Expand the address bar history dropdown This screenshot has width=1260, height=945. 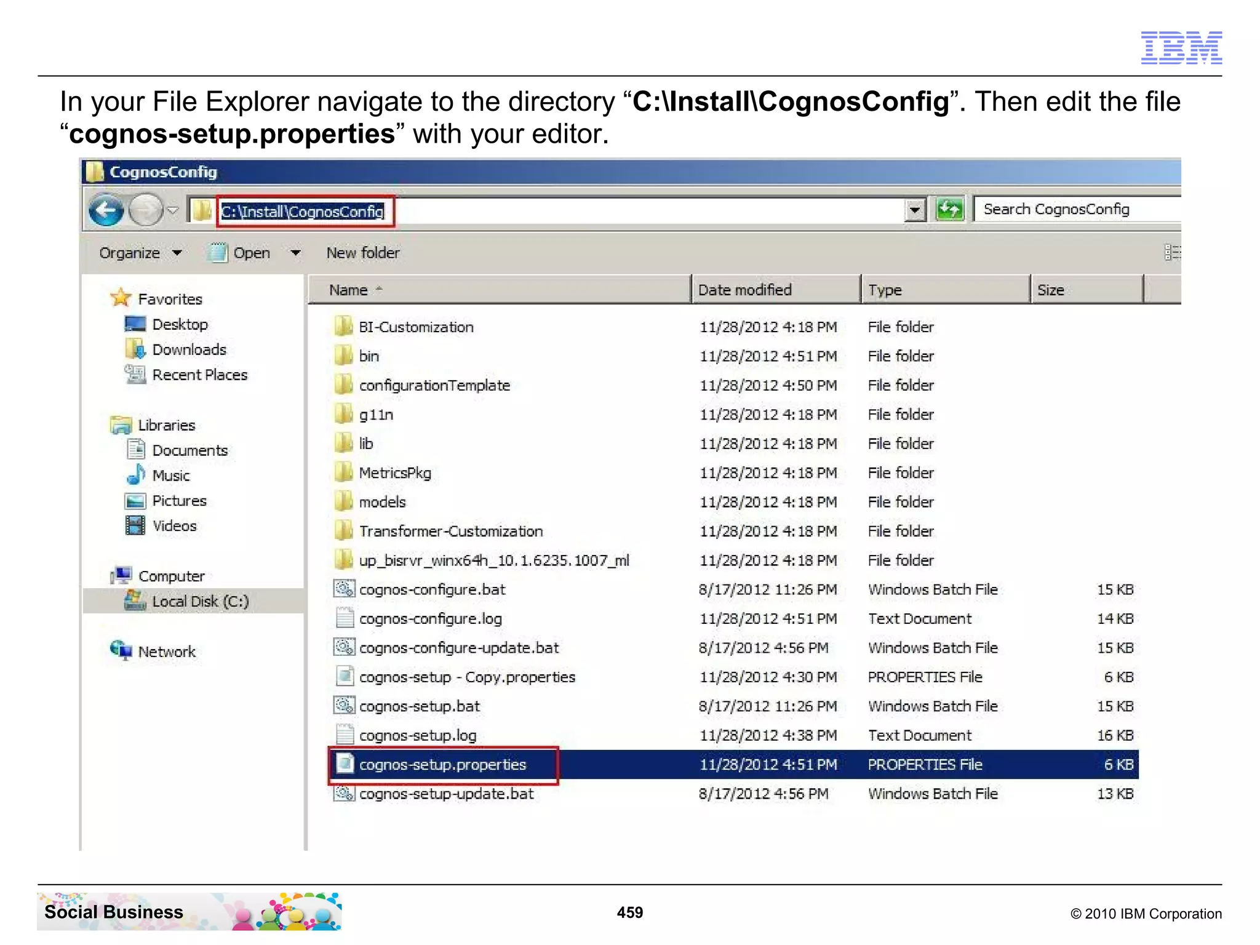[915, 210]
